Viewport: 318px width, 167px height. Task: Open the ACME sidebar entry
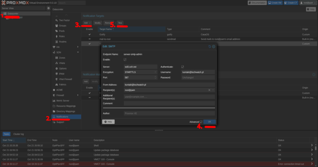(59, 90)
